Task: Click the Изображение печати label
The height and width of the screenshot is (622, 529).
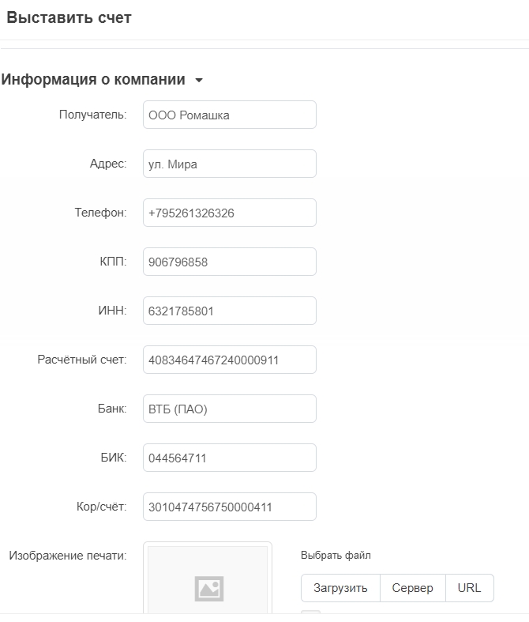Action: [x=68, y=556]
